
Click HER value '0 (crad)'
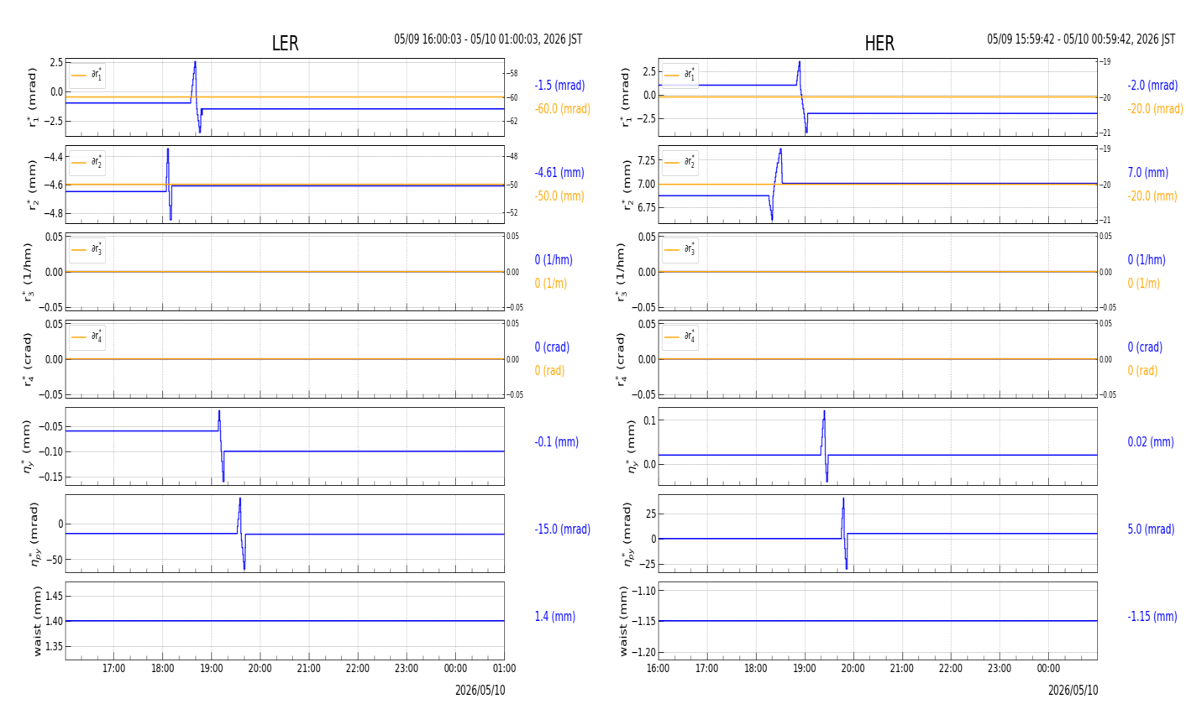(x=1145, y=347)
